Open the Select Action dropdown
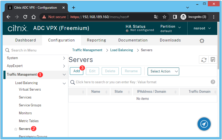This screenshot has height=140, width=222. (x=163, y=71)
